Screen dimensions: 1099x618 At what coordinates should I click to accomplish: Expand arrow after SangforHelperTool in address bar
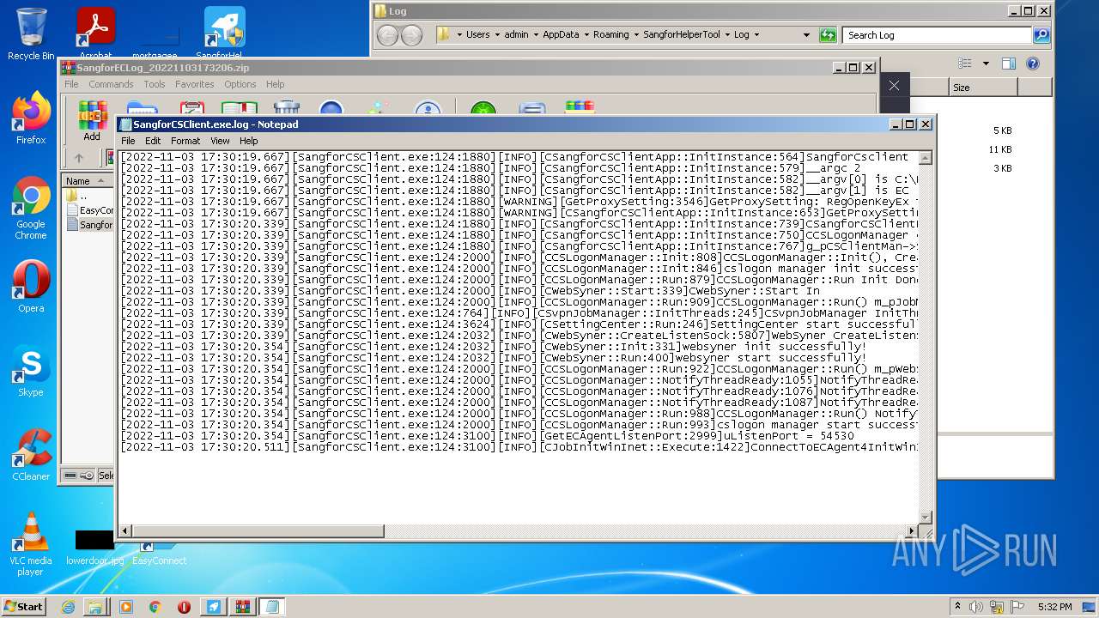(x=727, y=35)
